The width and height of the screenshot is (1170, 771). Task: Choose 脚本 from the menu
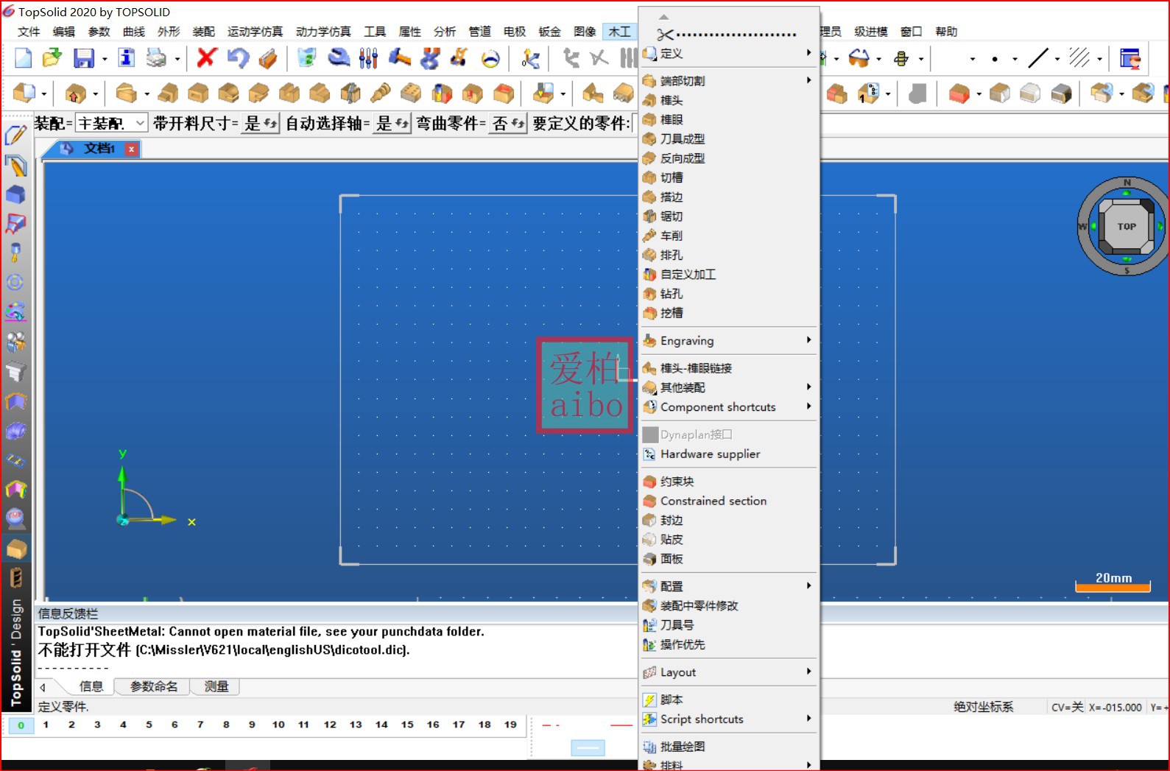[x=729, y=700]
